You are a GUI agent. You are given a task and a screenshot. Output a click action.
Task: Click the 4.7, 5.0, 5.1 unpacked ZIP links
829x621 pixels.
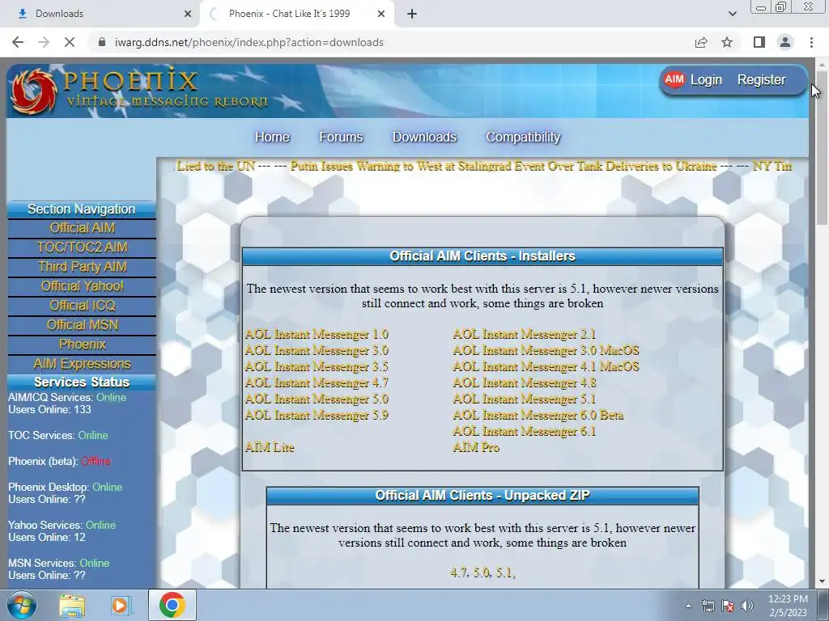pos(483,572)
